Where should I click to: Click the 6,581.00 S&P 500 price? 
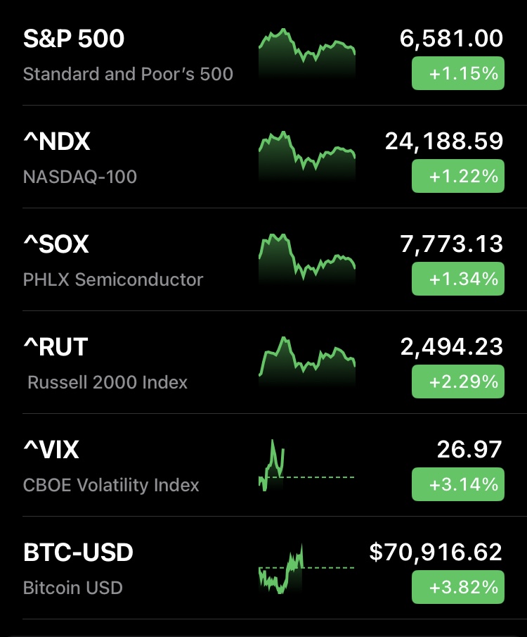click(451, 39)
